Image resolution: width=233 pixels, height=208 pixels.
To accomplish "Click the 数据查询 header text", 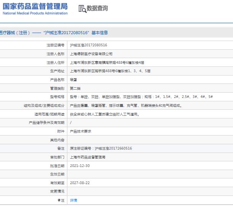I will [x=97, y=8].
